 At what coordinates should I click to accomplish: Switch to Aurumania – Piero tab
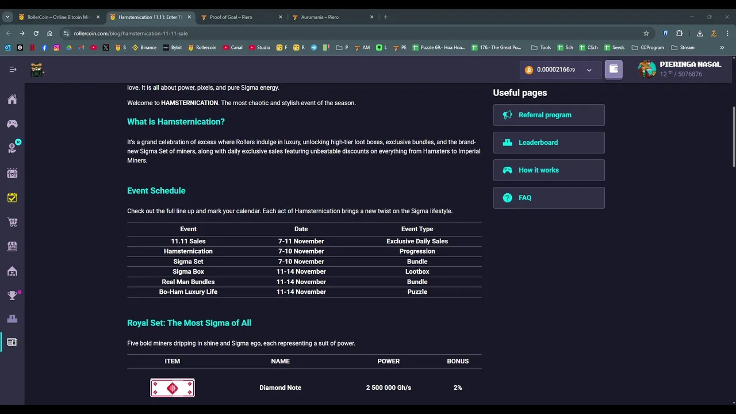(x=332, y=17)
